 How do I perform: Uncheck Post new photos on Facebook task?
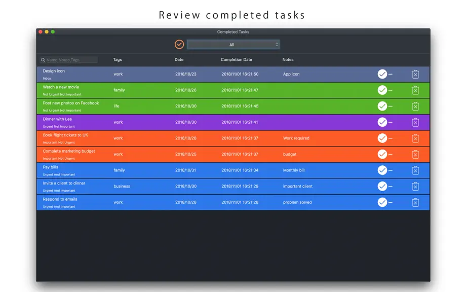tap(382, 106)
